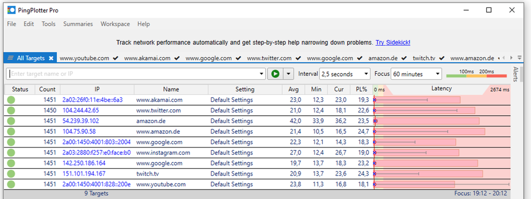Open the Help menu
The height and width of the screenshot is (199, 531).
pos(144,24)
